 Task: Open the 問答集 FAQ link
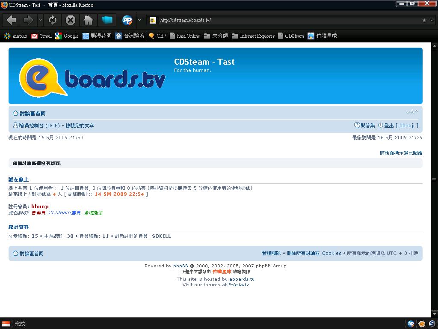tap(364, 126)
